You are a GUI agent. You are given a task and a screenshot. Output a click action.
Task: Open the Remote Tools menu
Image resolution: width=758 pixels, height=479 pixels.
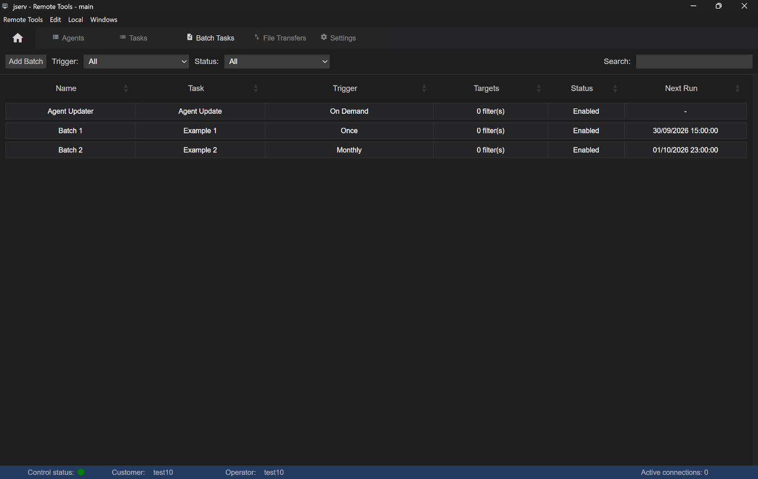point(23,20)
